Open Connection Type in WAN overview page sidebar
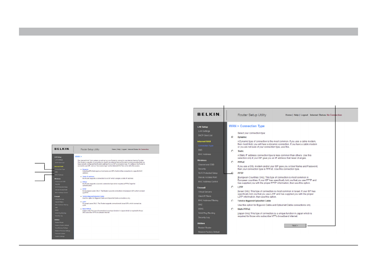This screenshot has height=264, width=377. [x=60, y=169]
